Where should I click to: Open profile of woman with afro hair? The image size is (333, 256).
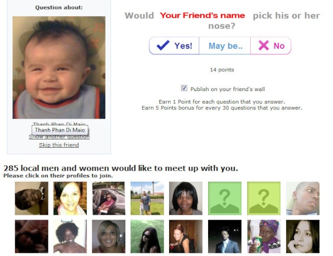[x=70, y=236]
